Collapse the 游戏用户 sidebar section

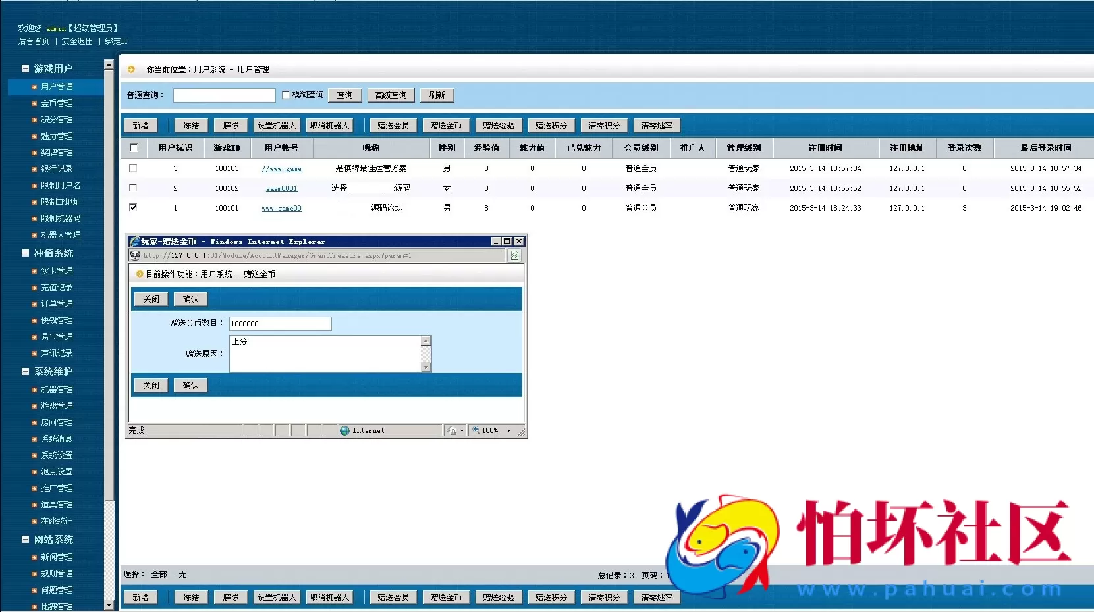[x=25, y=68]
